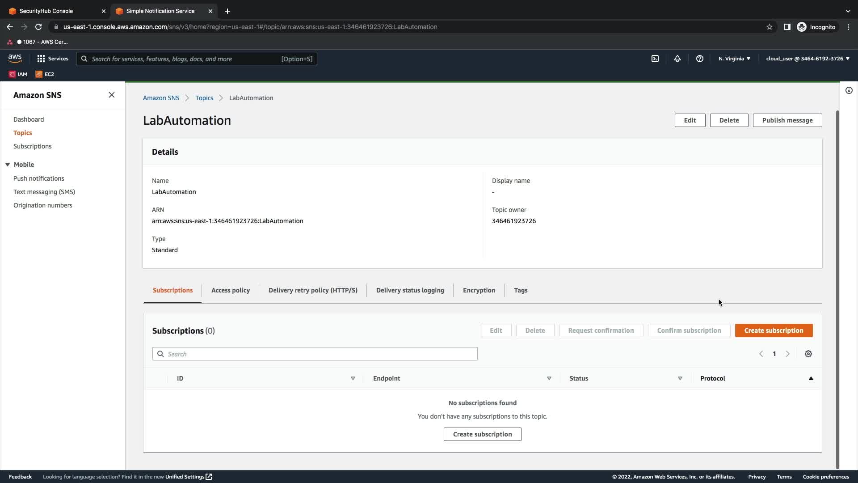Click the IAM shortcut icon in favorites bar
The height and width of the screenshot is (483, 858).
coord(12,74)
